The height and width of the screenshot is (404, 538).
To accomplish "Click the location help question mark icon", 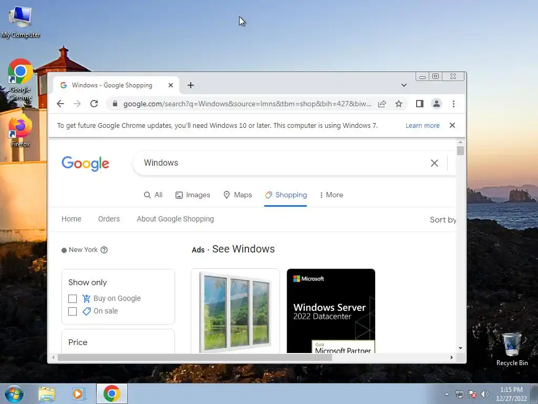I will (104, 250).
